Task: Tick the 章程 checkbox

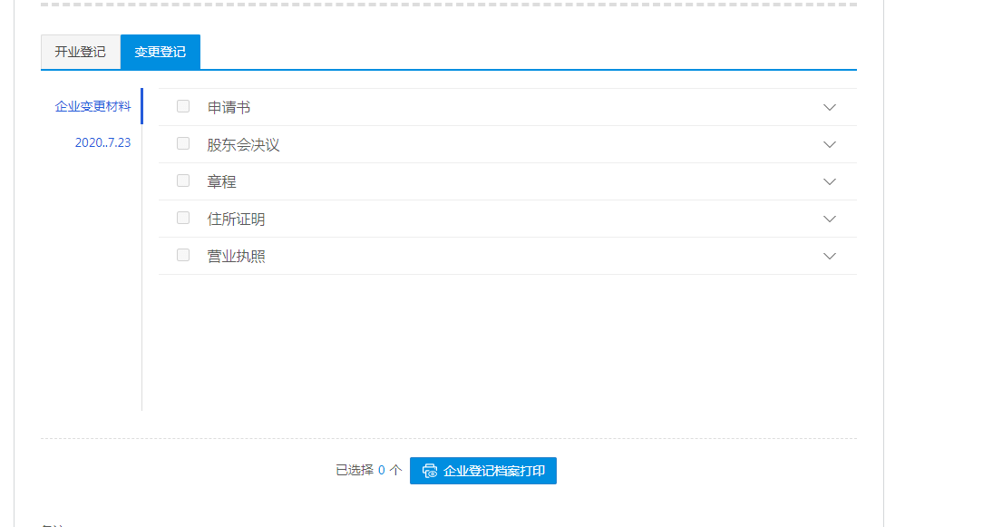Action: pyautogui.click(x=183, y=181)
